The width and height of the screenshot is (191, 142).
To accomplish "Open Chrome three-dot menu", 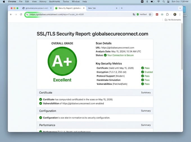I will (180, 15).
